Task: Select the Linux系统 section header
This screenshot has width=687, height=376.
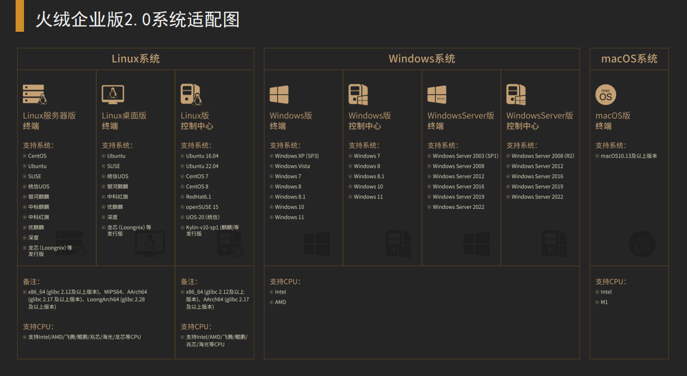Action: pyautogui.click(x=136, y=58)
